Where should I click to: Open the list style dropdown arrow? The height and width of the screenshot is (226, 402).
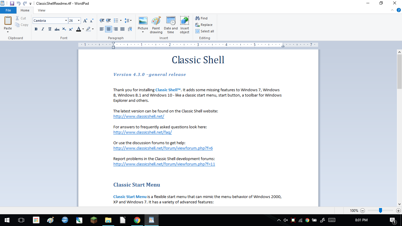[121, 21]
